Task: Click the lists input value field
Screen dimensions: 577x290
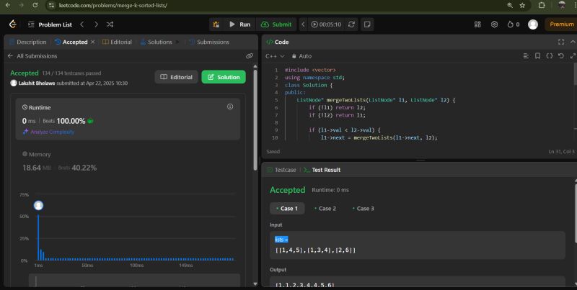Action: pyautogui.click(x=418, y=245)
